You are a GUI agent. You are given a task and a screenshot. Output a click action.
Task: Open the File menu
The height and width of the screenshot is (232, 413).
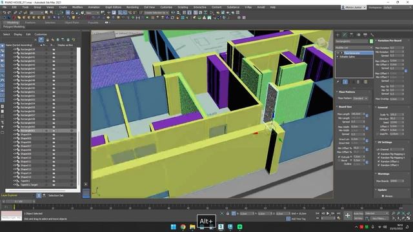[x=5, y=7]
